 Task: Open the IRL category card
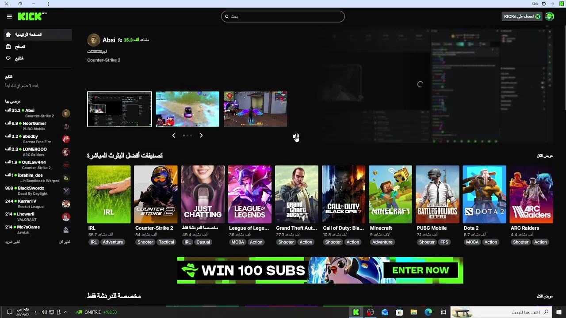click(x=109, y=194)
